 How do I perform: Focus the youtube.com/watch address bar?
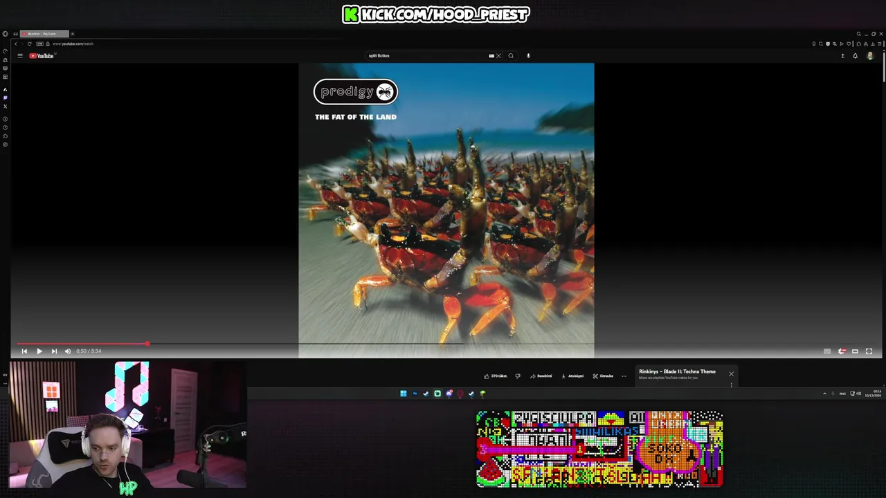click(x=73, y=44)
